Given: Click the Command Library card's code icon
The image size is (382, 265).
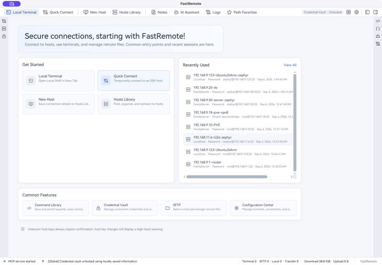Looking at the screenshot, I should coord(29,208).
